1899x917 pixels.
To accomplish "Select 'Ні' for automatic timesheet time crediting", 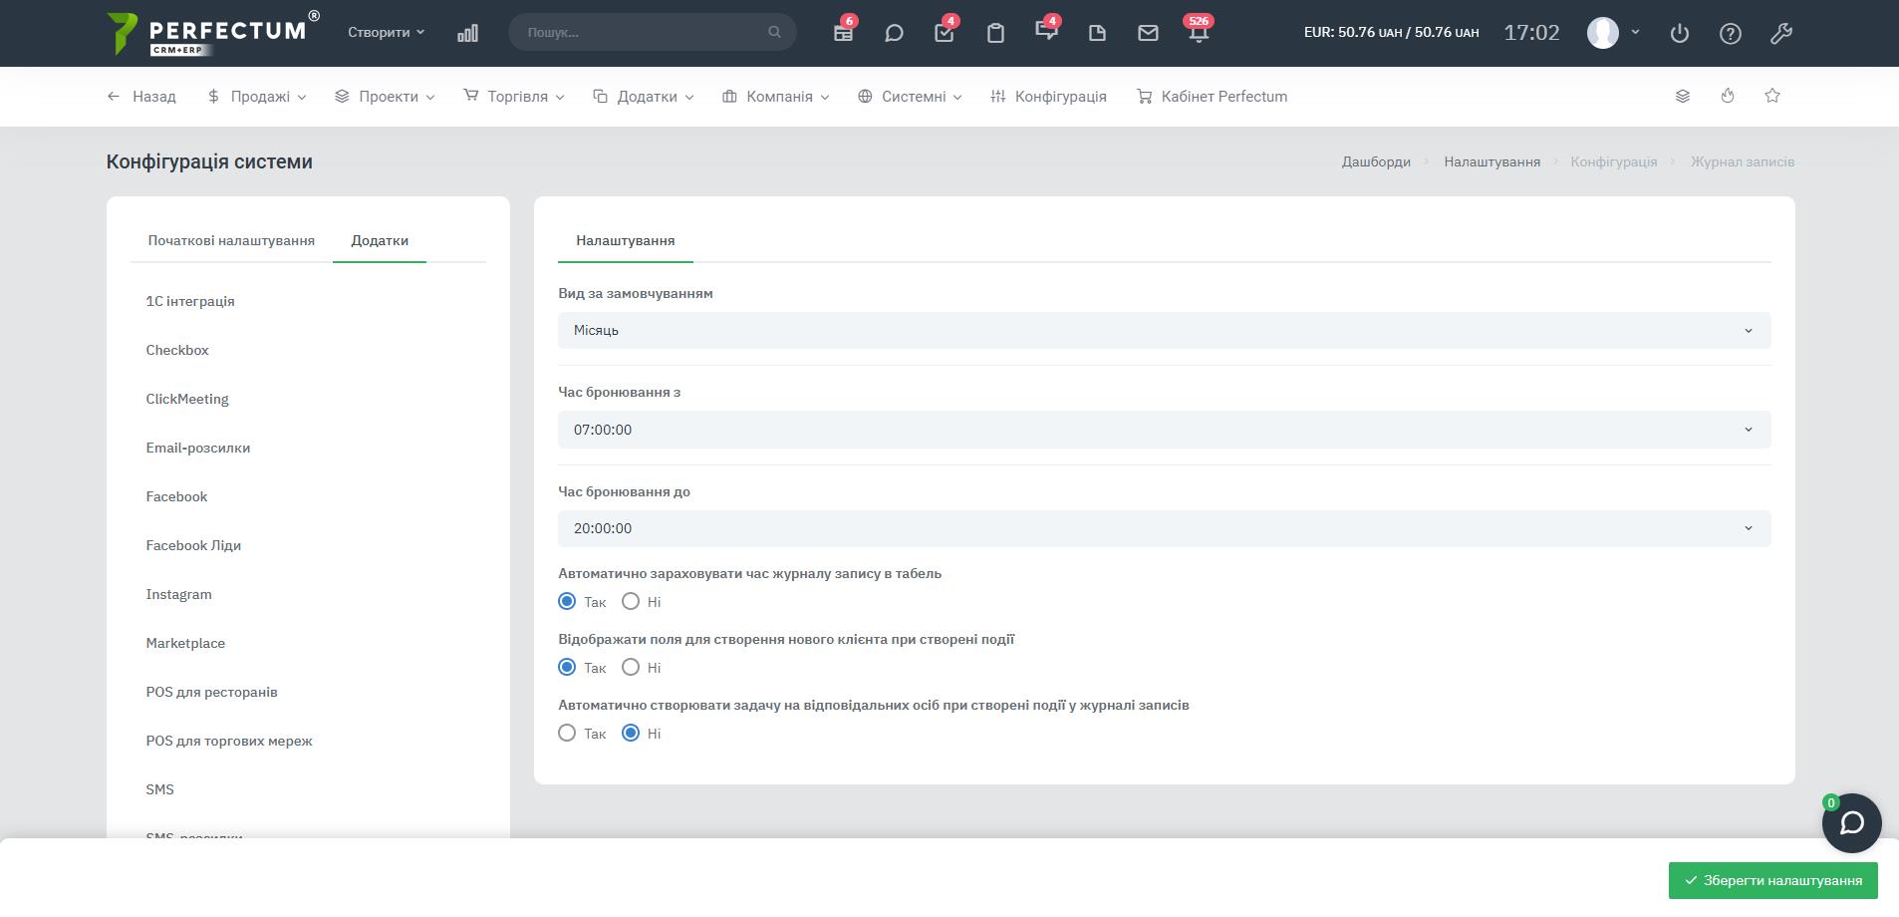I will tap(631, 601).
